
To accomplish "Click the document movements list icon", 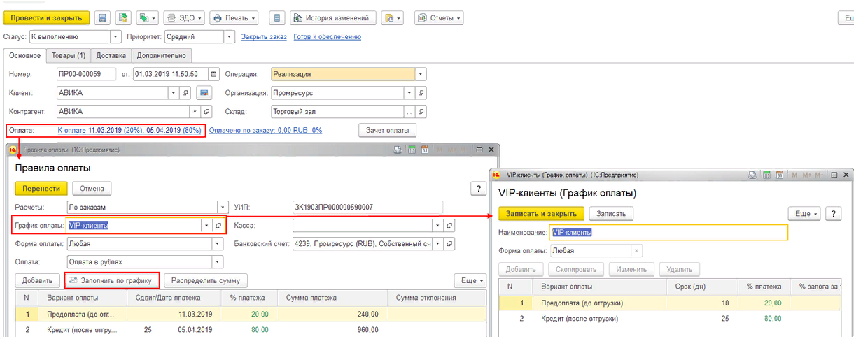I will (x=276, y=17).
